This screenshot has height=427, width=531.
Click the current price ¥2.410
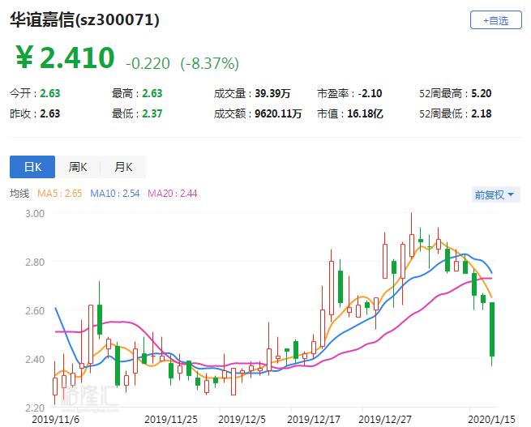click(65, 58)
